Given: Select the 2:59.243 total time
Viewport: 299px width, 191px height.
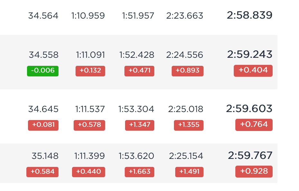Looking at the screenshot, I should click(250, 55).
